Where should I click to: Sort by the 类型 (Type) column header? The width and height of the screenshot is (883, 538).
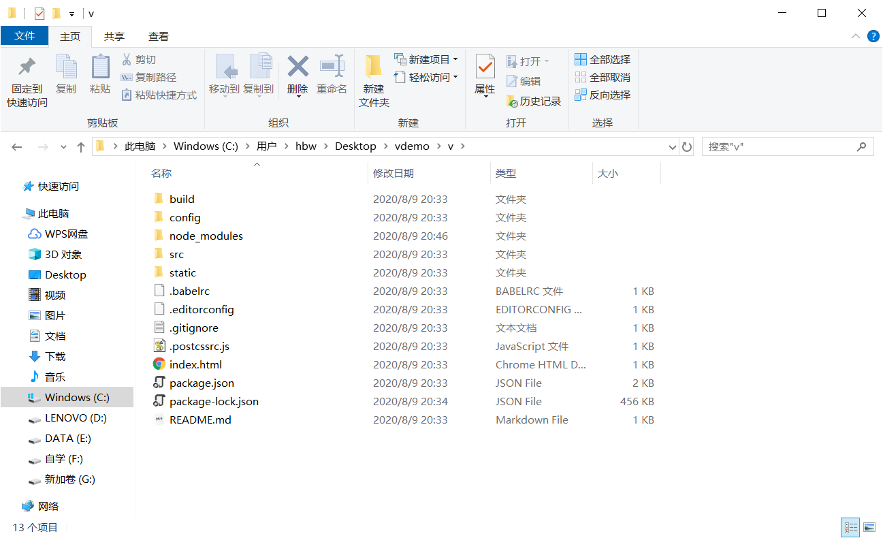pyautogui.click(x=506, y=174)
